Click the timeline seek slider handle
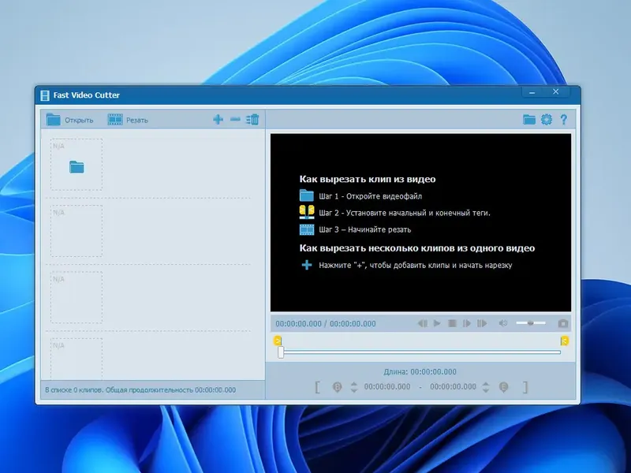 [x=281, y=352]
